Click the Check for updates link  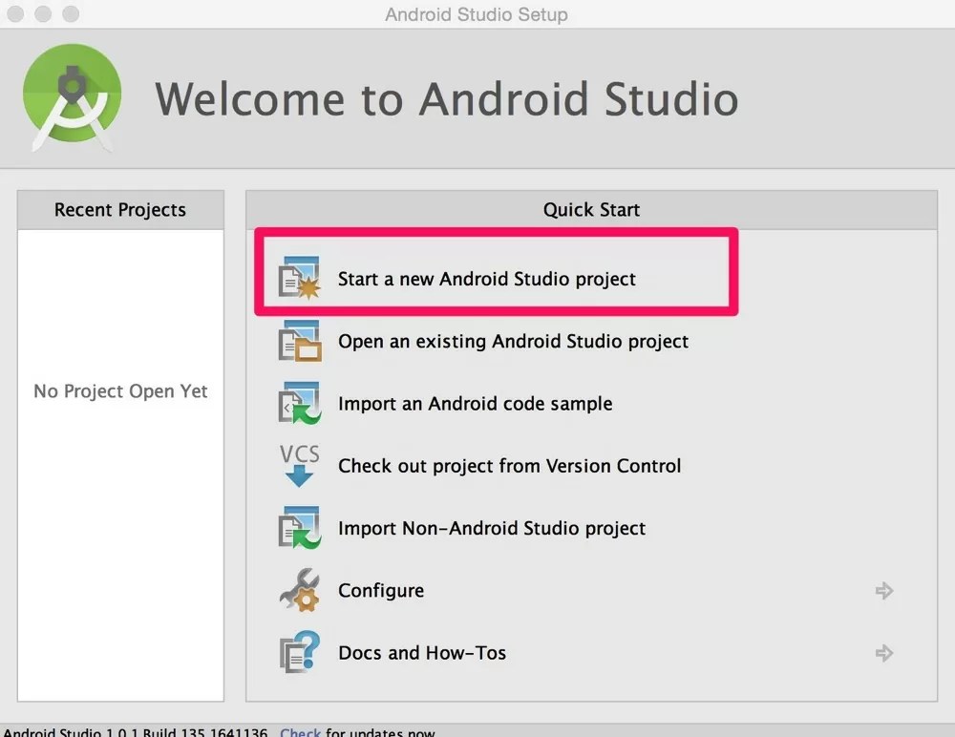(300, 731)
